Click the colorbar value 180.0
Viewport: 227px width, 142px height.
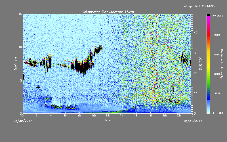[217, 55]
